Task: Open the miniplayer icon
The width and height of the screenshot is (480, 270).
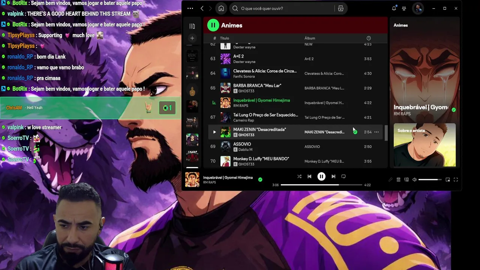Action: [x=448, y=180]
